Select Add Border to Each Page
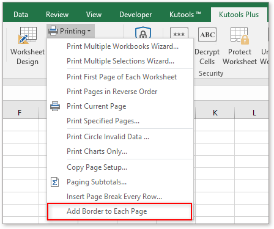The height and width of the screenshot is (229, 274). pyautogui.click(x=120, y=211)
